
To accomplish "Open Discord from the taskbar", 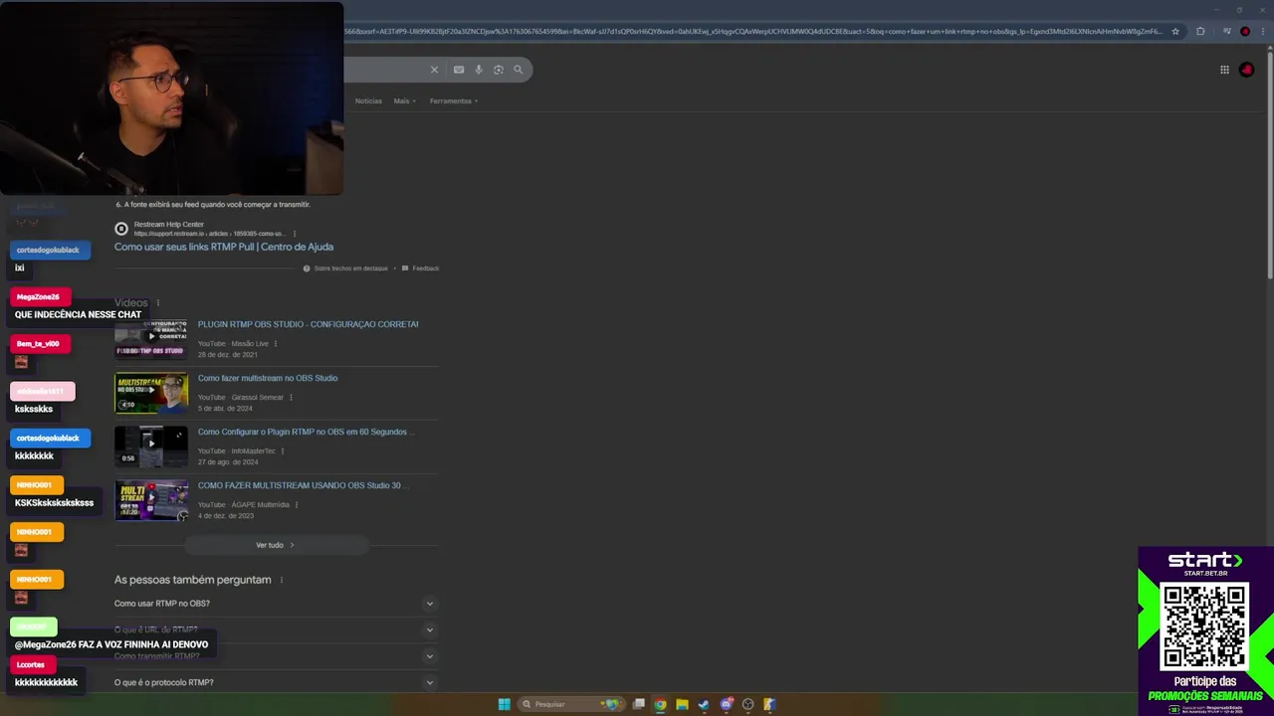I will point(727,704).
